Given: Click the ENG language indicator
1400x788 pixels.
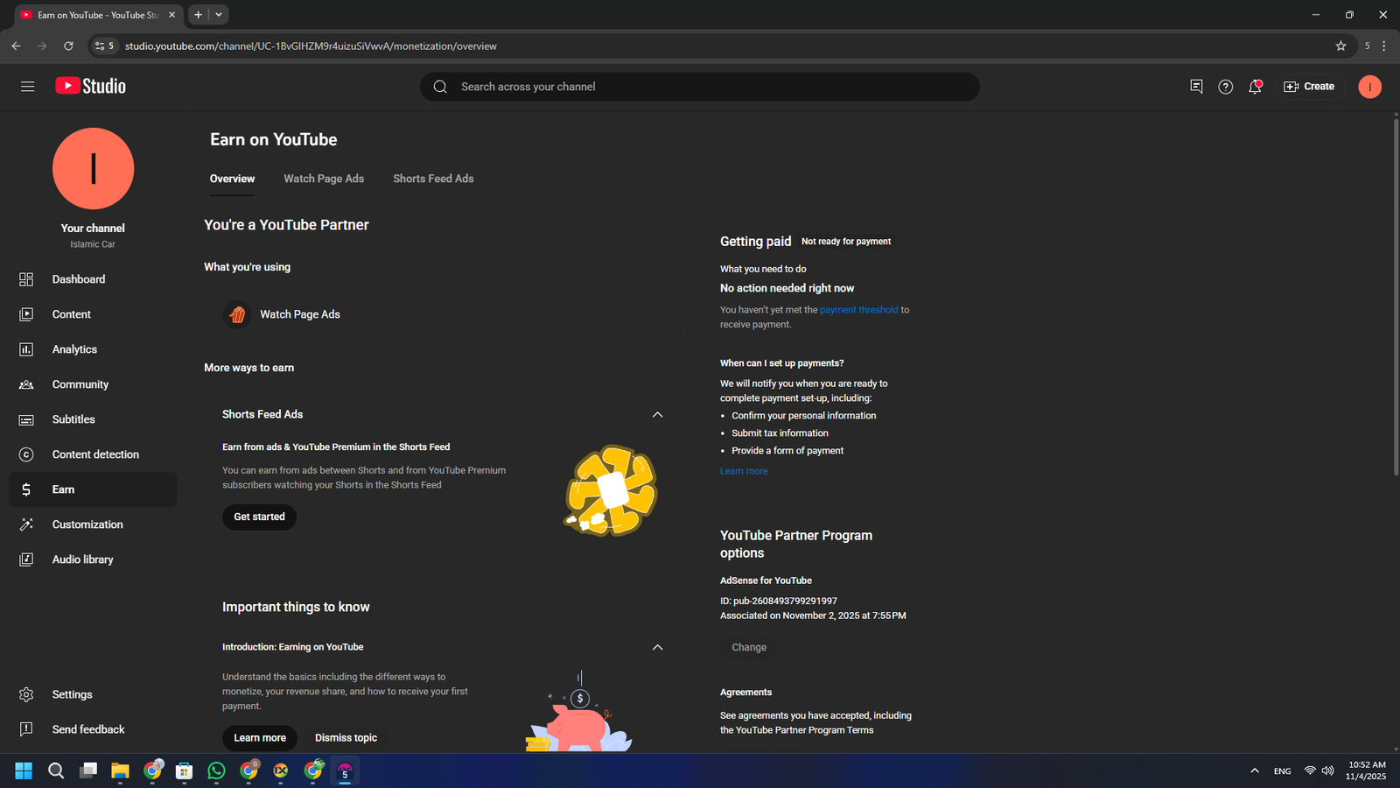Looking at the screenshot, I should (x=1283, y=771).
